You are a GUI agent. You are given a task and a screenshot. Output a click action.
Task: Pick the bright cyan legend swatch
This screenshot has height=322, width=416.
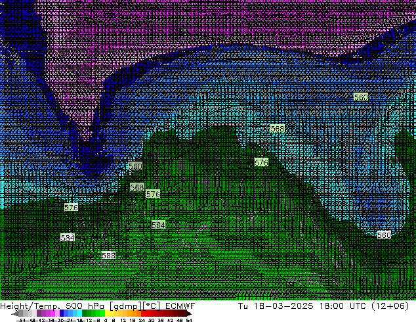(79, 313)
